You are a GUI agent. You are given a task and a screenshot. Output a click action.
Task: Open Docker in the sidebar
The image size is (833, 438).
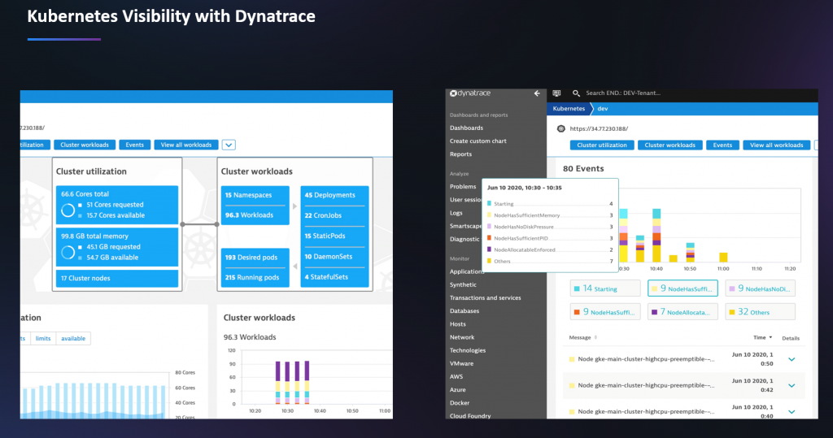[x=460, y=403]
